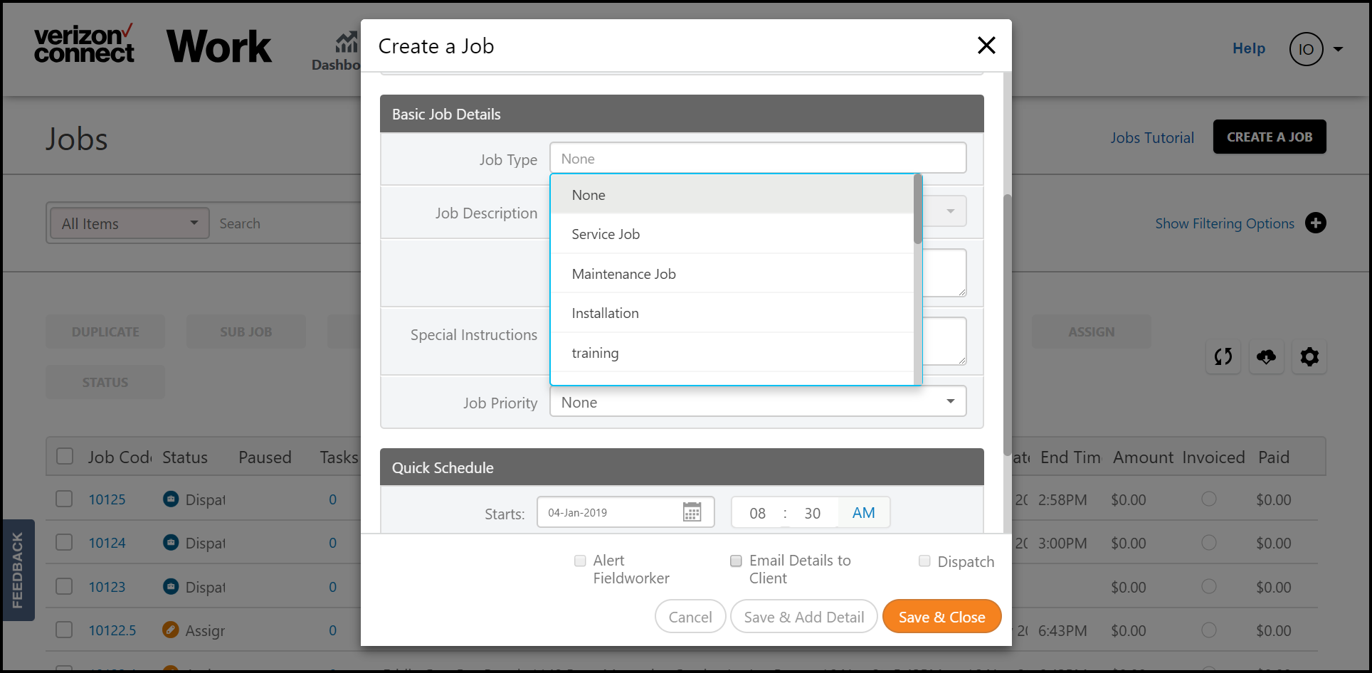The width and height of the screenshot is (1372, 673).
Task: Click the refresh jobs list icon
Action: [1223, 356]
